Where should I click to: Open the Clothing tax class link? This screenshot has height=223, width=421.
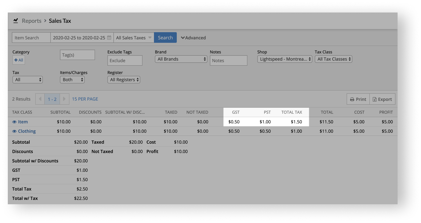coord(27,131)
